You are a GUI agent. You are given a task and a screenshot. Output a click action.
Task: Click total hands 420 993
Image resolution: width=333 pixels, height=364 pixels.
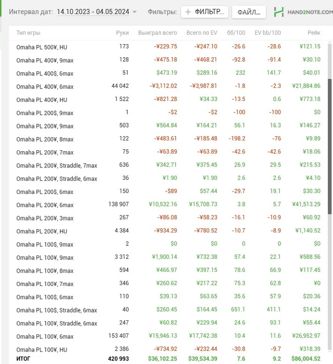pyautogui.click(x=118, y=359)
